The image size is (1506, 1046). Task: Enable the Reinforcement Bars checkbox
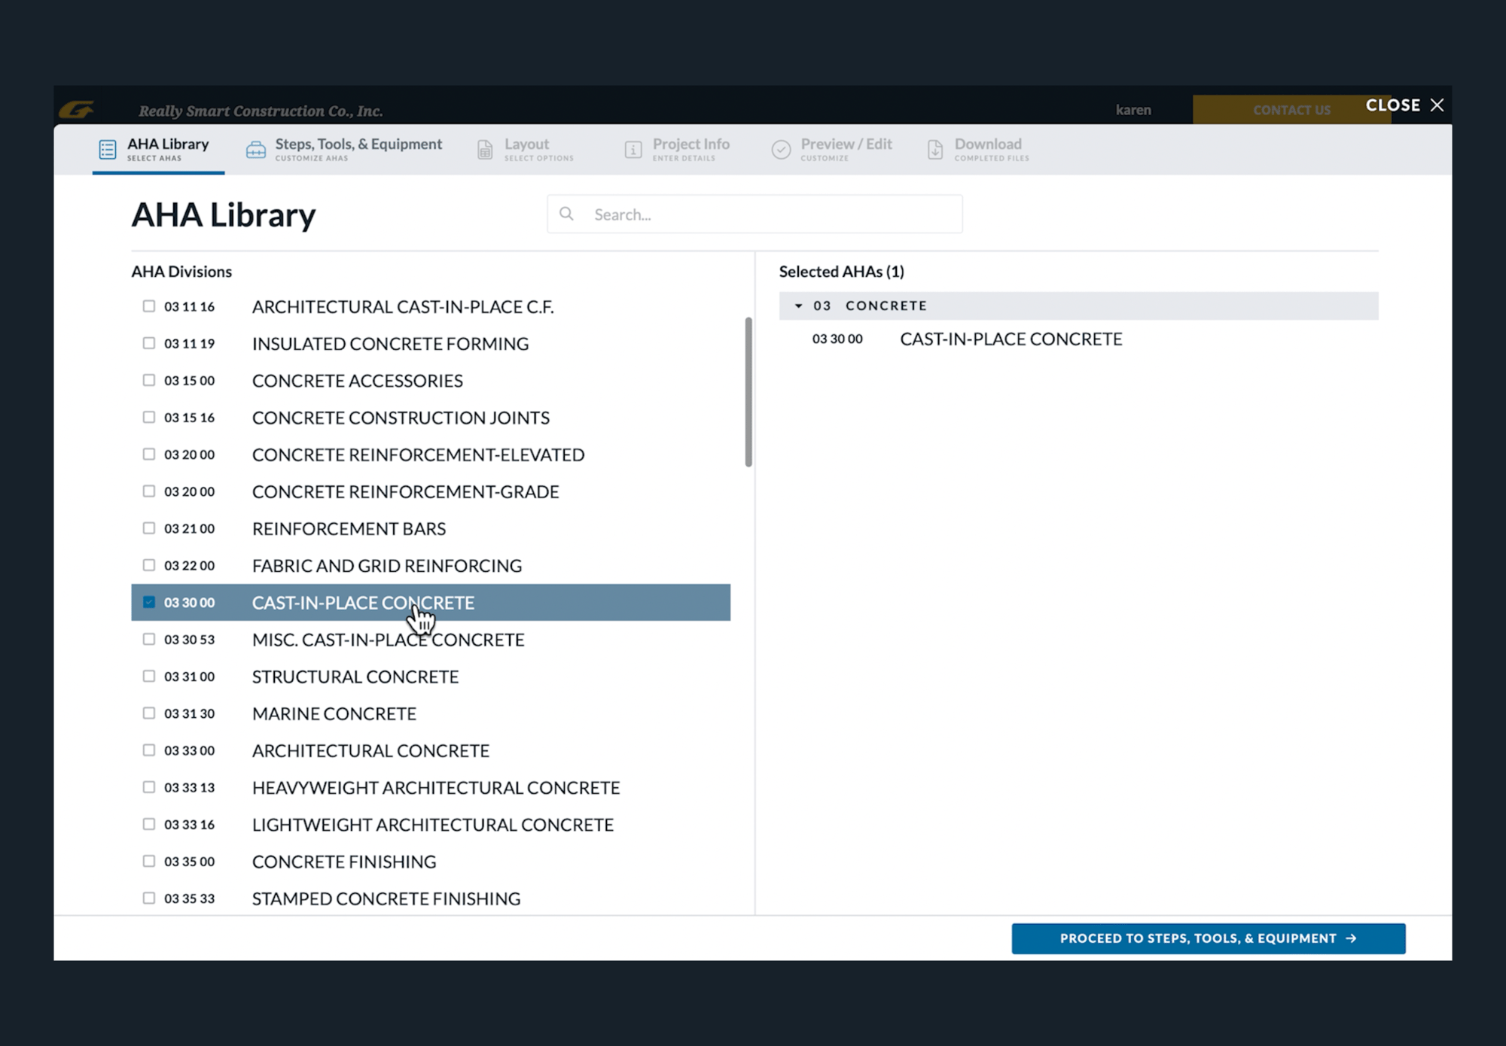point(149,528)
